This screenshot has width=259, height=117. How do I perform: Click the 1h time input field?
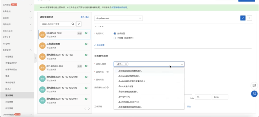coord(203,97)
